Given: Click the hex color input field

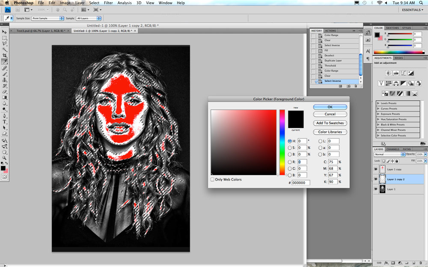Looking at the screenshot, I should click(x=301, y=183).
